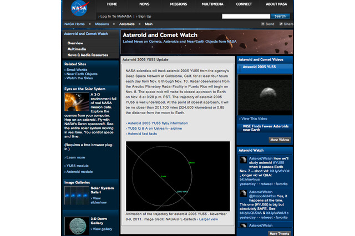Viewport: 355px width, 236px height.
Task: Click favorite on the second tweet
Action: tap(281, 217)
